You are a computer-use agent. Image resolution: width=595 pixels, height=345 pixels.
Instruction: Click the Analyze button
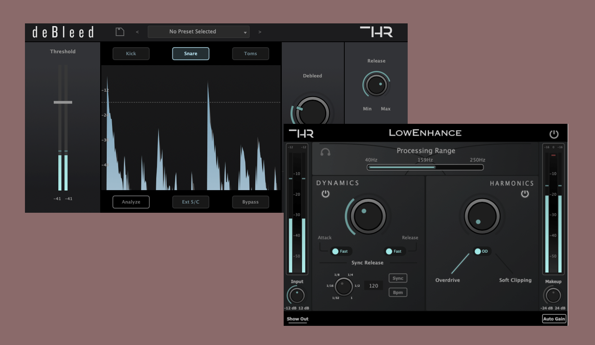tap(131, 202)
